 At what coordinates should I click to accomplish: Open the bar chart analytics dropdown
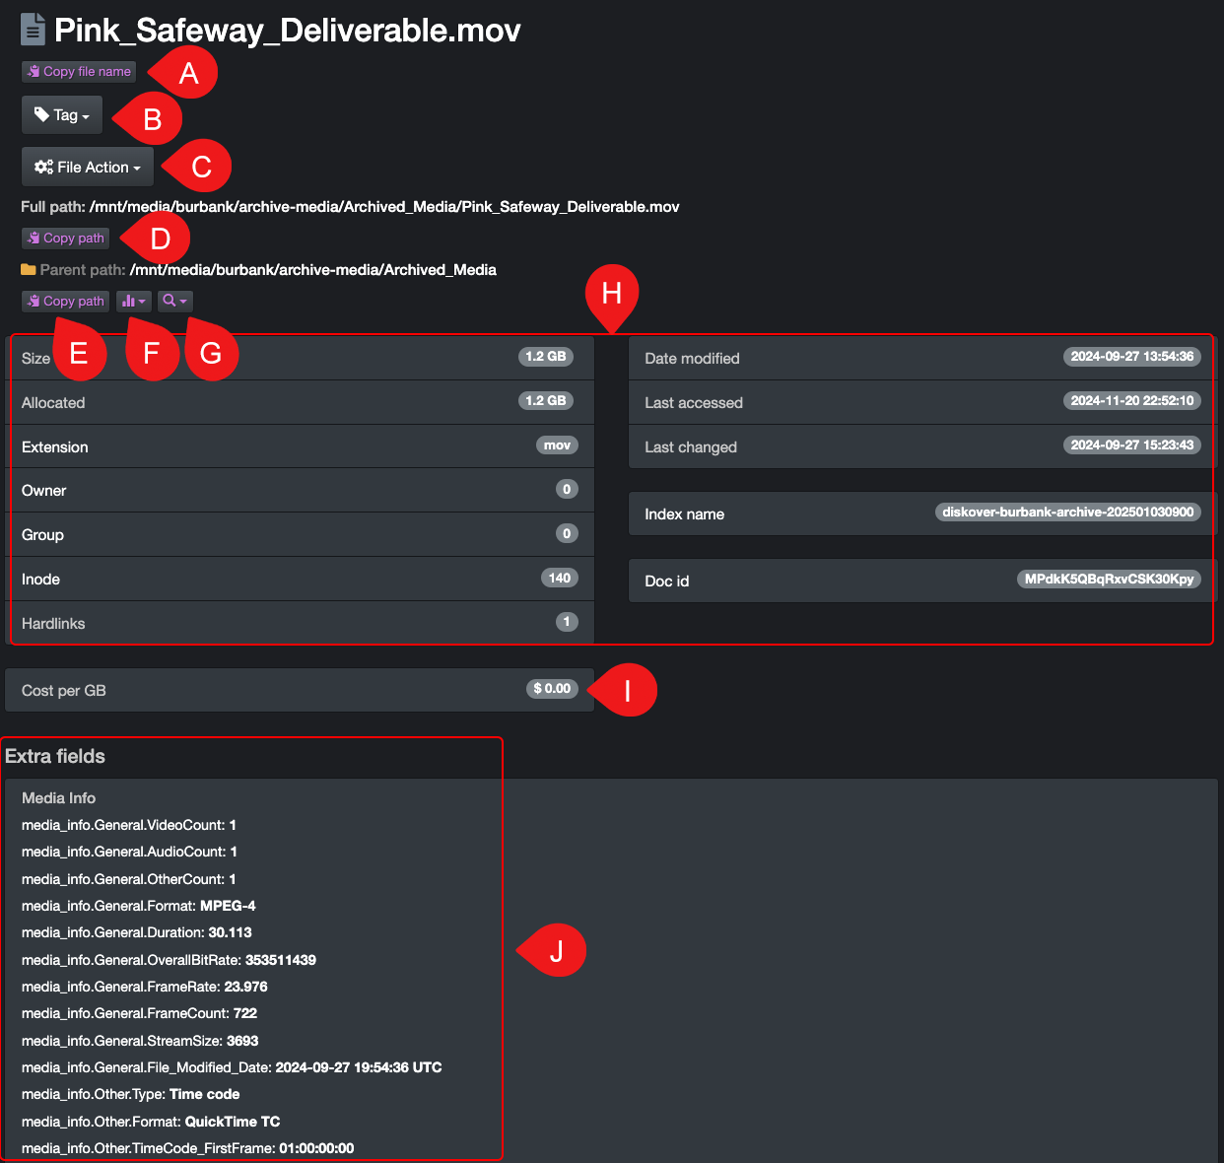(x=134, y=302)
